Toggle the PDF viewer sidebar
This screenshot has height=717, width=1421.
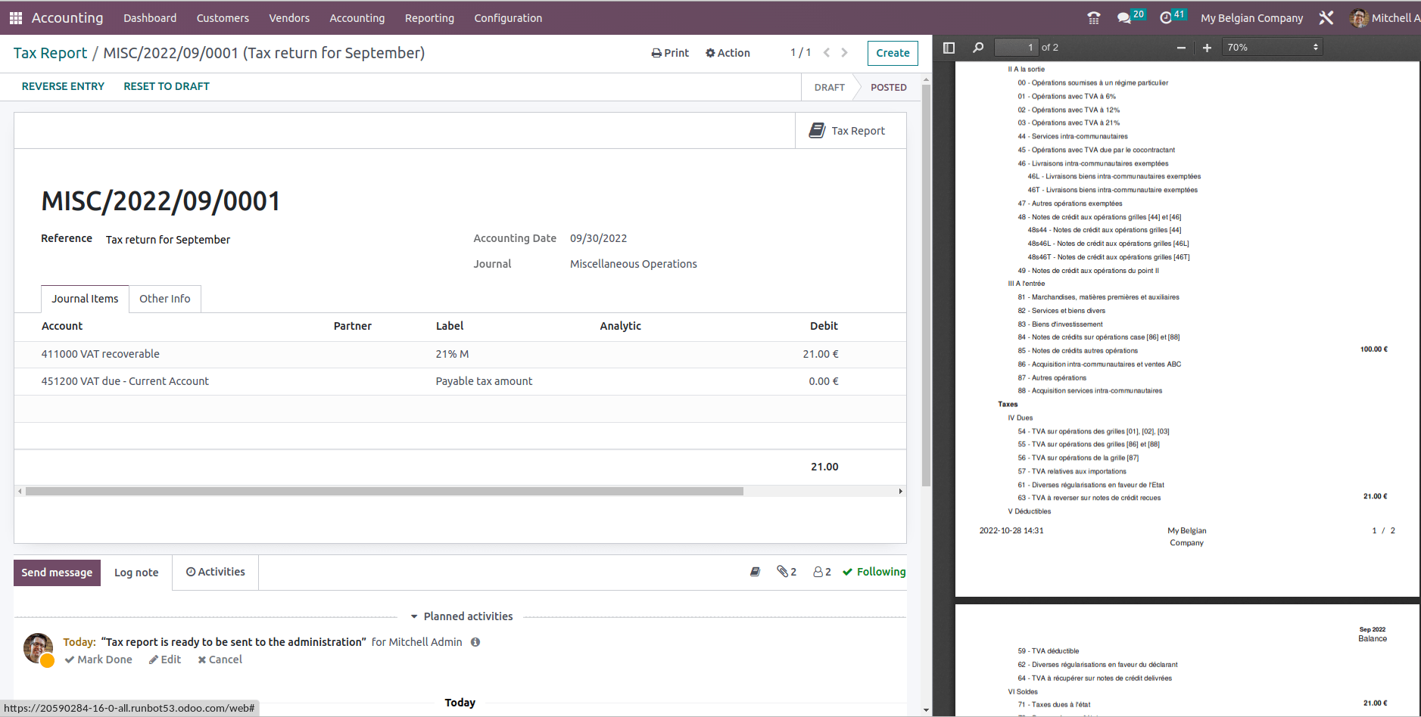(x=949, y=48)
